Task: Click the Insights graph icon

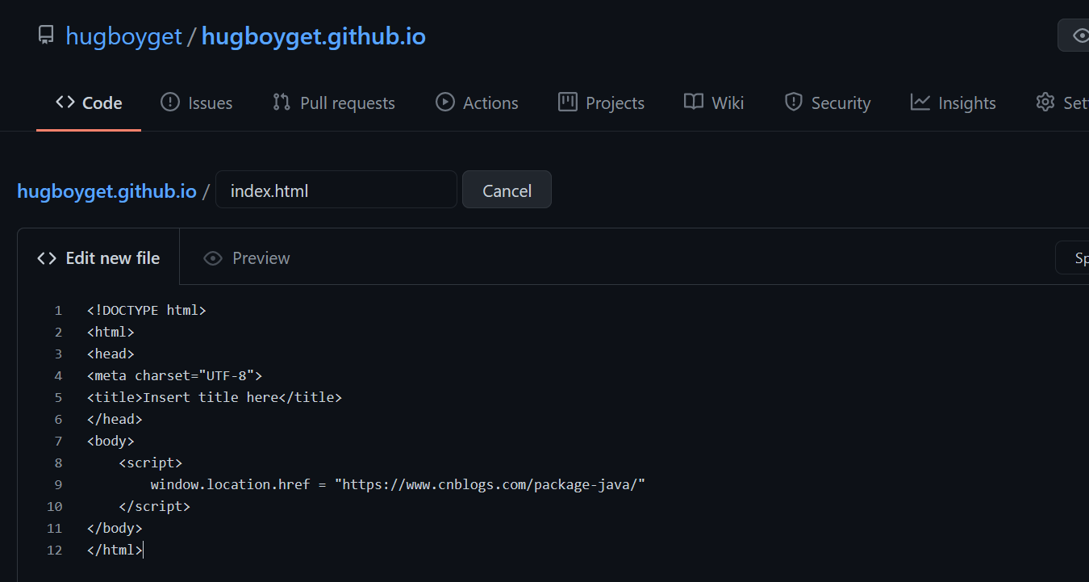Action: pos(920,103)
